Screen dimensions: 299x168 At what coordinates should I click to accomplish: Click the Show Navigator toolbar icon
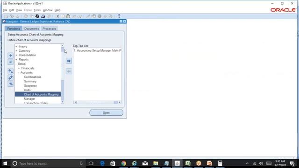point(17,16)
